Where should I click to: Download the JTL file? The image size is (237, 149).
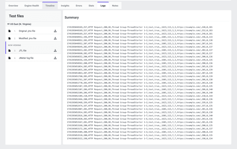pyautogui.click(x=55, y=51)
